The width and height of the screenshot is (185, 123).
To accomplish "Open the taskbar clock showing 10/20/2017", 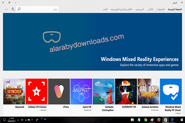I will [x=11, y=120].
